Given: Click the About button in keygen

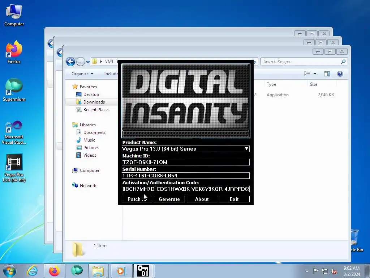Looking at the screenshot, I should coord(202,199).
